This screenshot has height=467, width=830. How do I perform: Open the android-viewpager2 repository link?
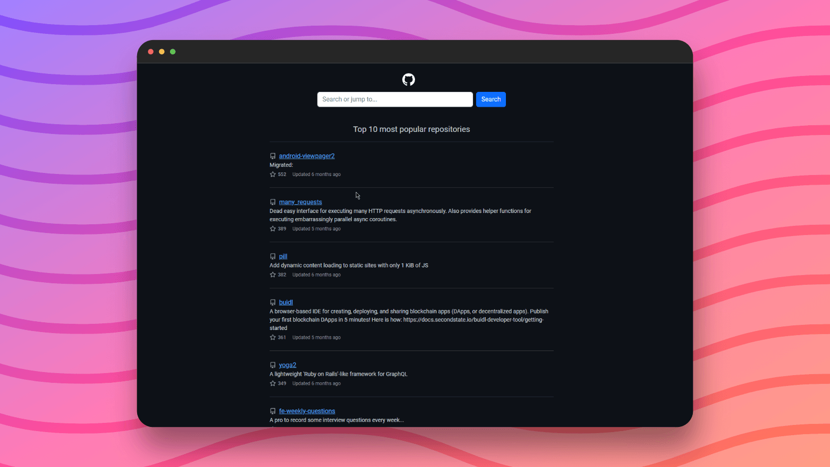point(307,156)
